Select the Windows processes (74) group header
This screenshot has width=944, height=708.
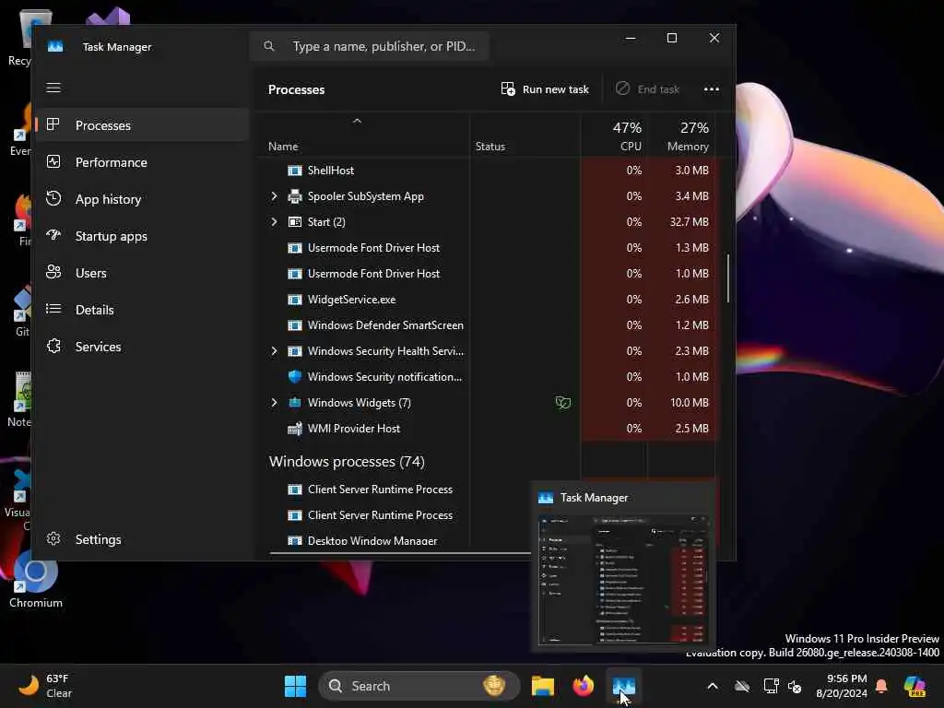pyautogui.click(x=347, y=461)
